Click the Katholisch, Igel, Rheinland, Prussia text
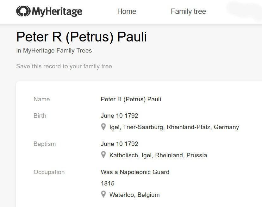Screen dimensions: 262x207 [x=158, y=155]
